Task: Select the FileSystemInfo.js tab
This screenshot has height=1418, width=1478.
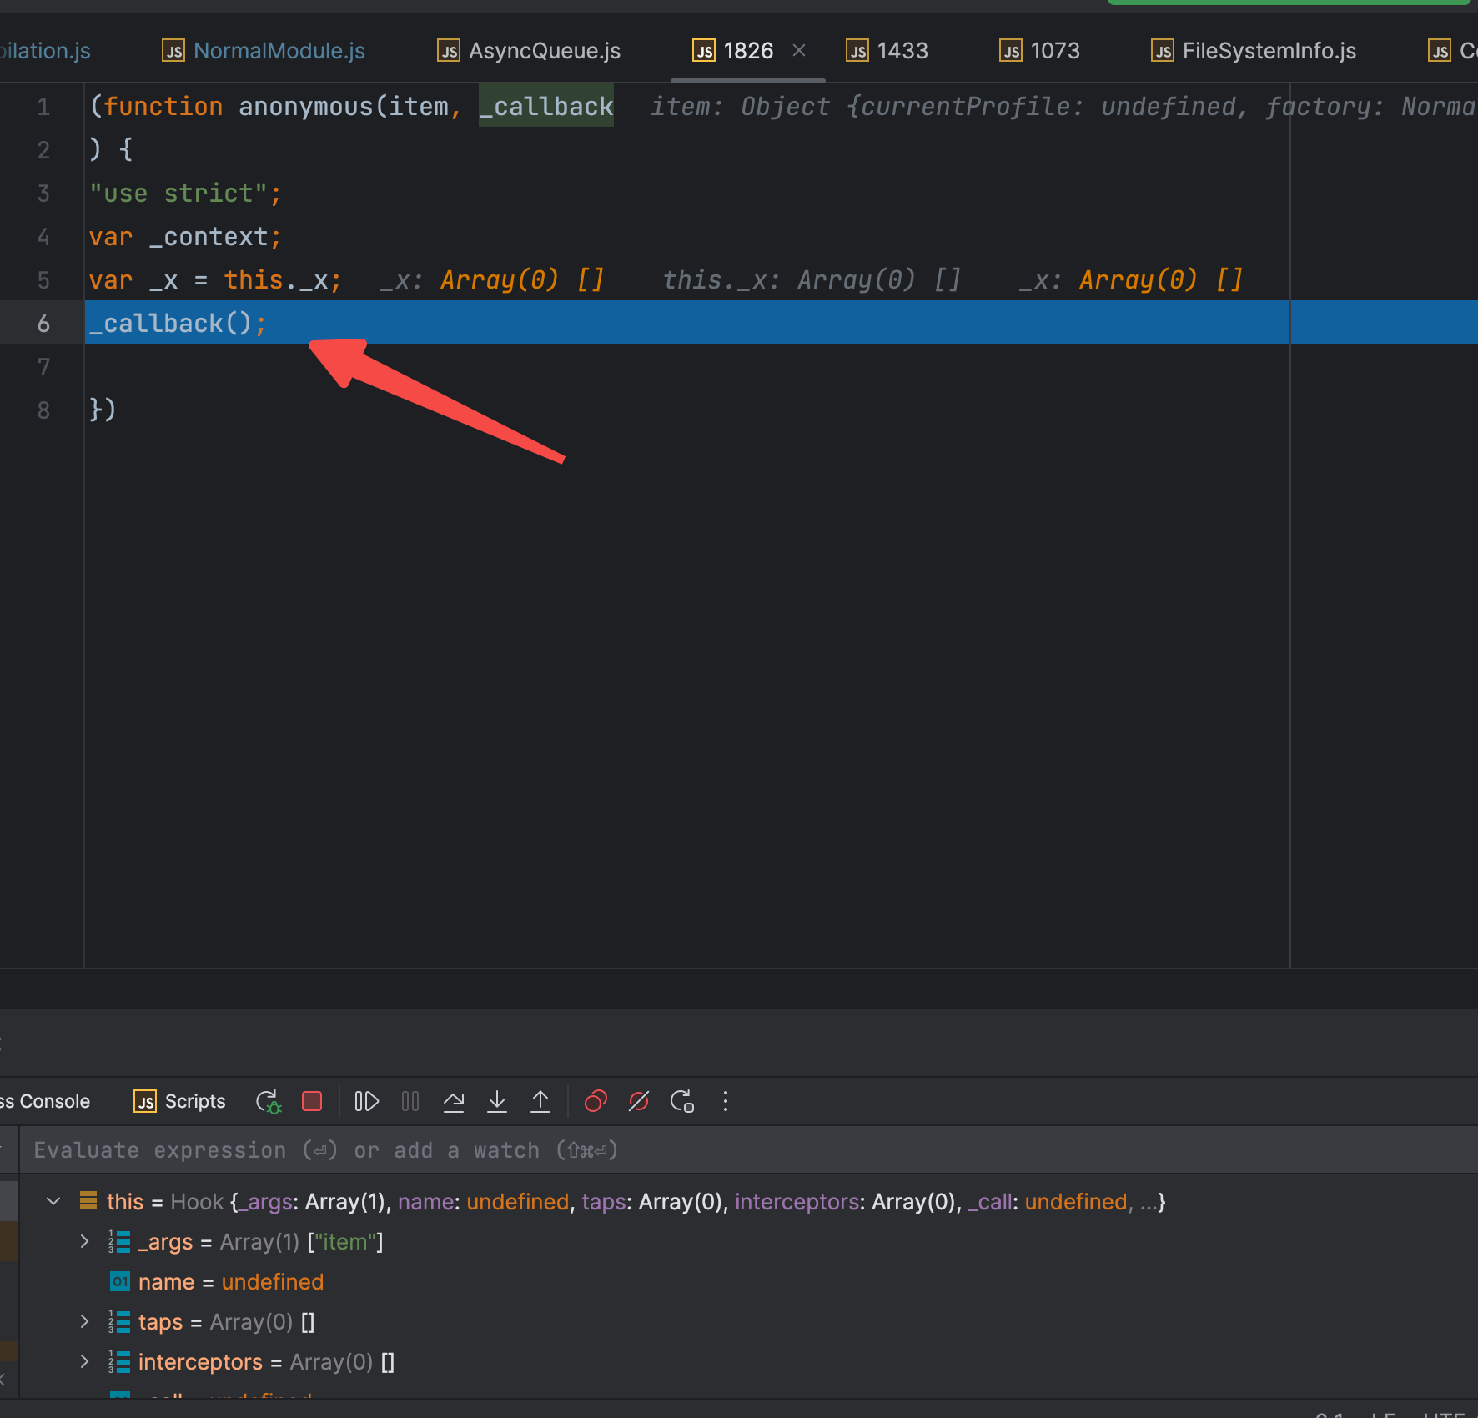Action: click(1268, 51)
